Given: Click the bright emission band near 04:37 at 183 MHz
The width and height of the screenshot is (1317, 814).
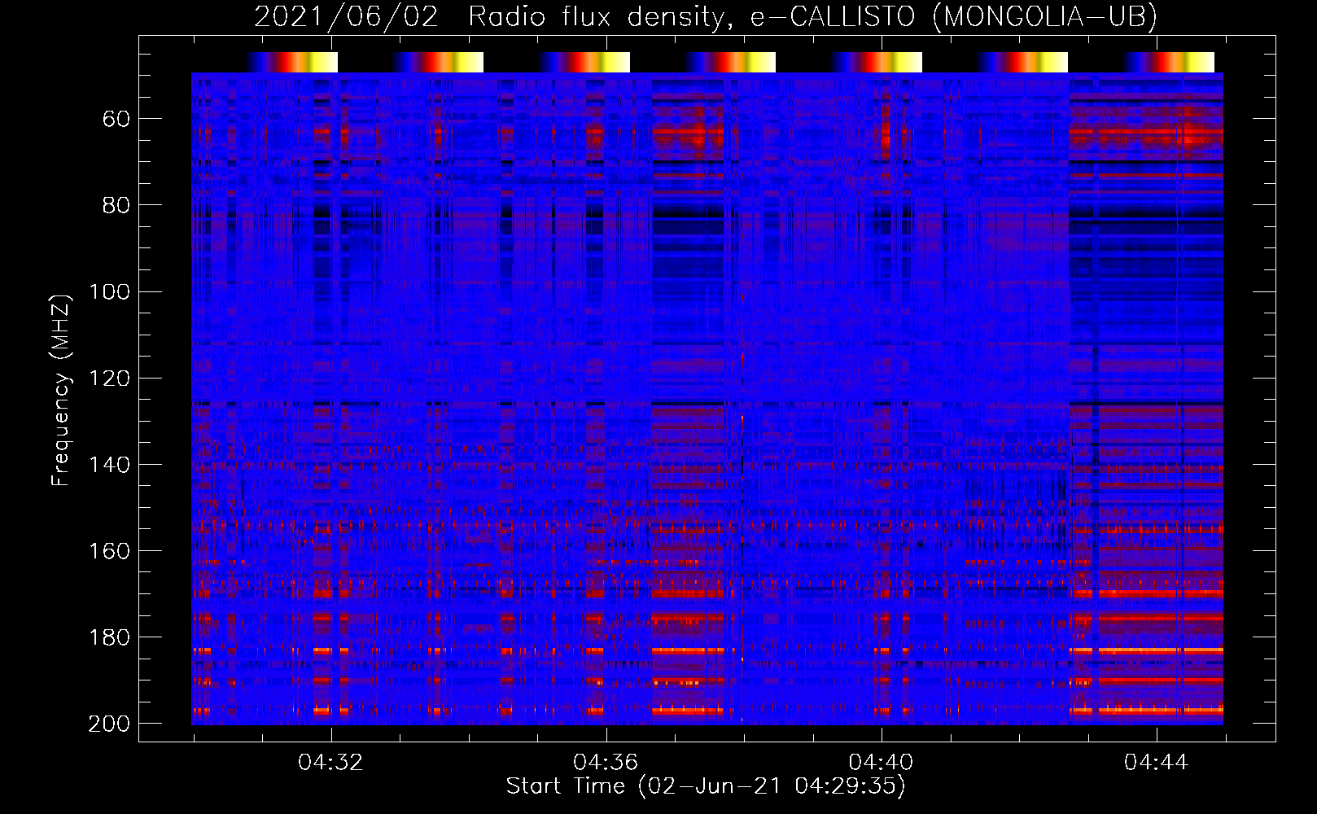Looking at the screenshot, I should tap(688, 650).
